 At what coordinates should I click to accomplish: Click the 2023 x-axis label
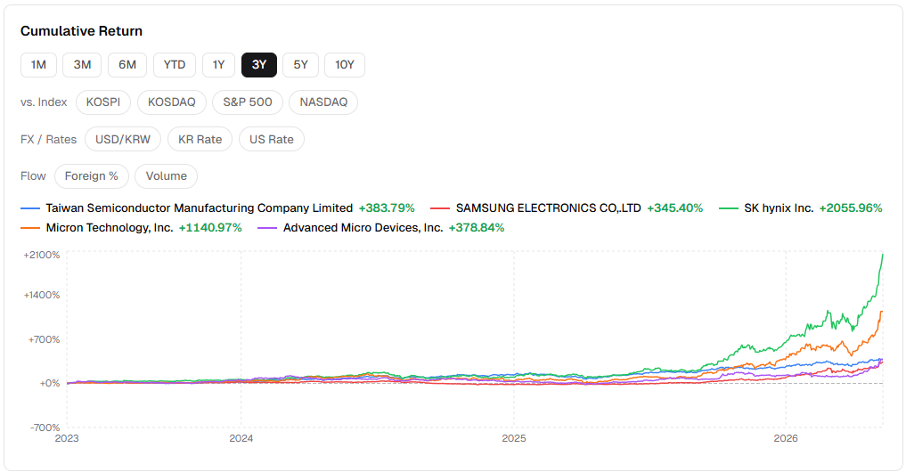point(67,438)
